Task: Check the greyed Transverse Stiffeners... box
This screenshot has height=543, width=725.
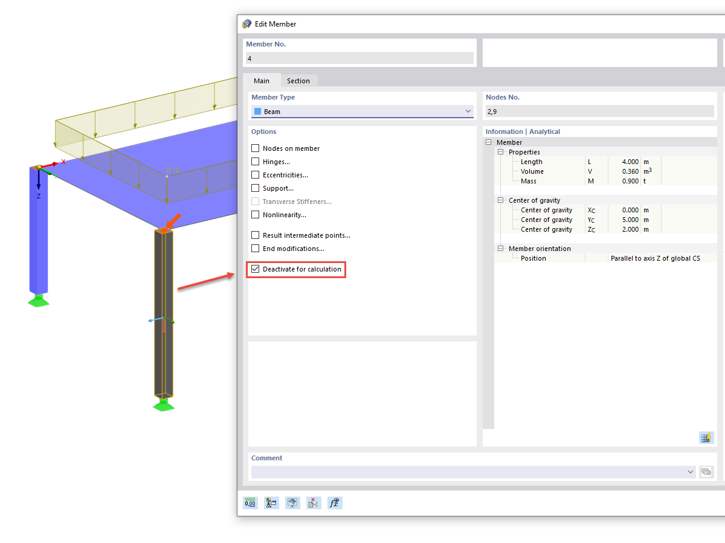Action: (256, 202)
